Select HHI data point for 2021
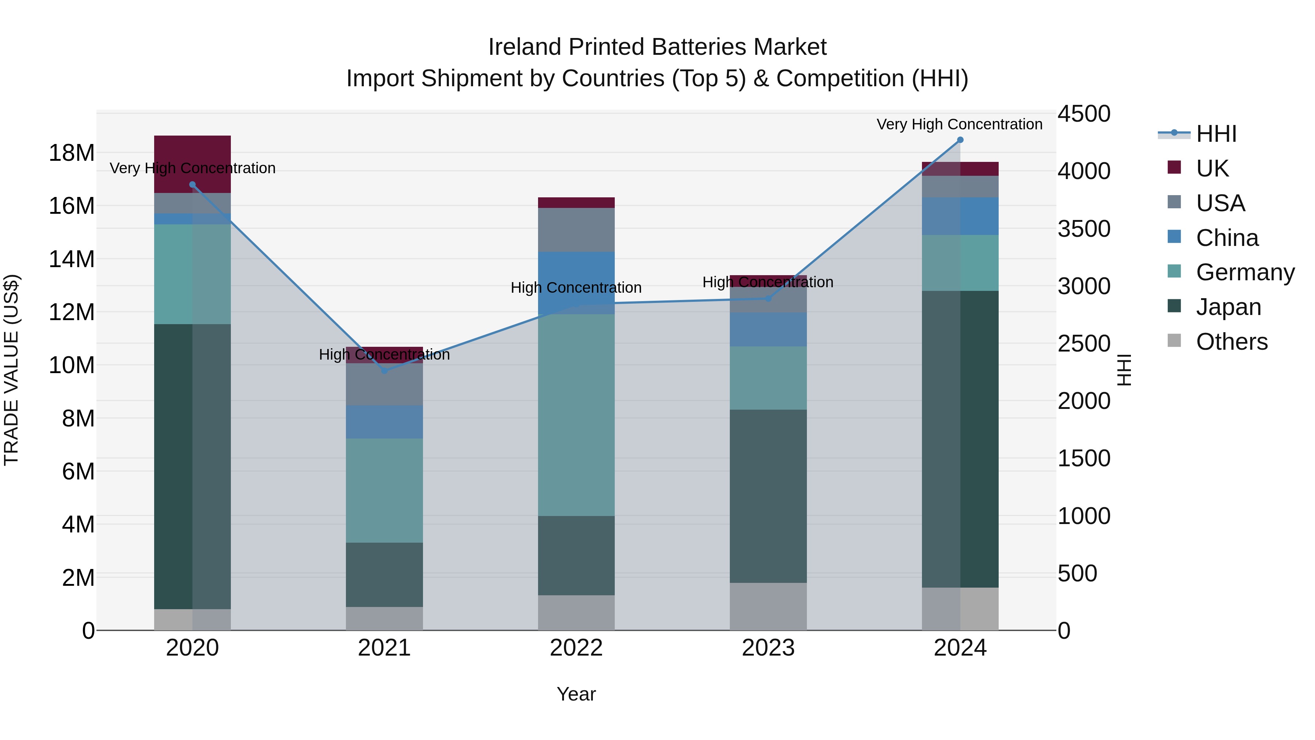Image resolution: width=1315 pixels, height=740 pixels. 384,371
